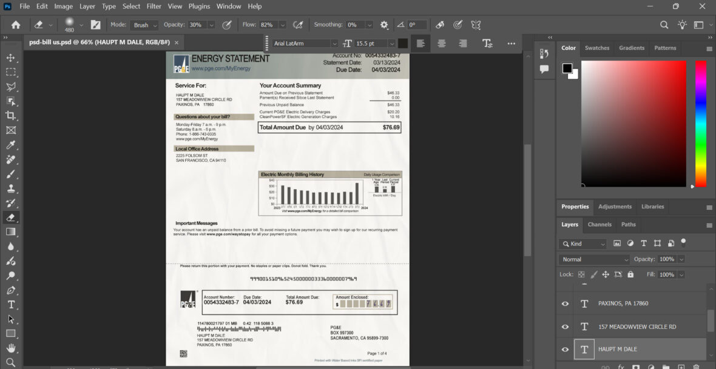The image size is (716, 369).
Task: Toggle the layer filter on/off switch
Action: pyautogui.click(x=684, y=242)
